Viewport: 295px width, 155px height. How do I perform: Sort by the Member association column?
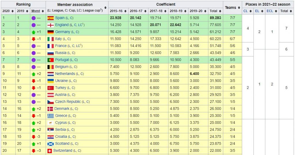105,8
